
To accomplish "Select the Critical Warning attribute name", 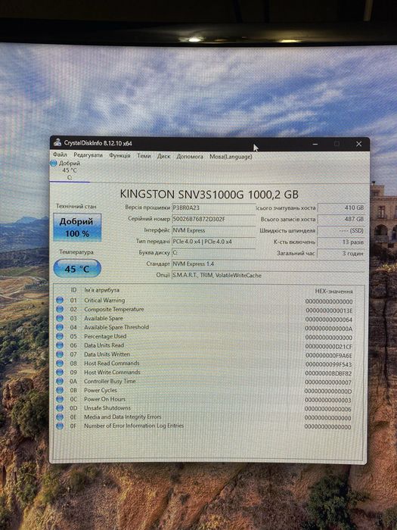I will [x=104, y=300].
